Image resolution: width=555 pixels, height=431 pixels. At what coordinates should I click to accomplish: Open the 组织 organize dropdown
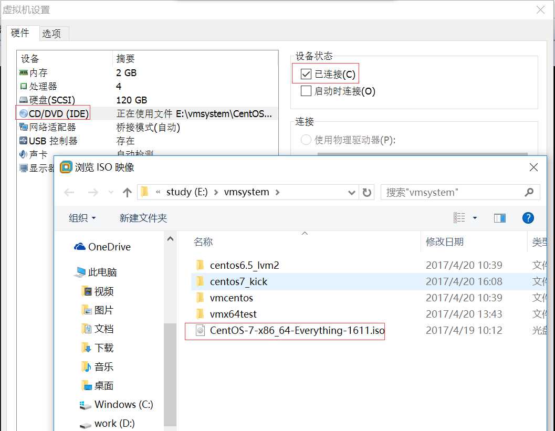[x=82, y=218]
